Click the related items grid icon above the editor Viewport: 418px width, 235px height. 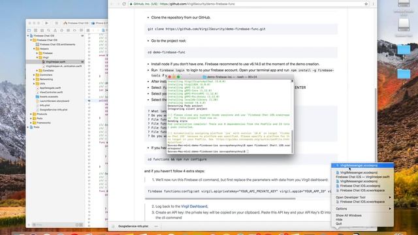pos(88,31)
